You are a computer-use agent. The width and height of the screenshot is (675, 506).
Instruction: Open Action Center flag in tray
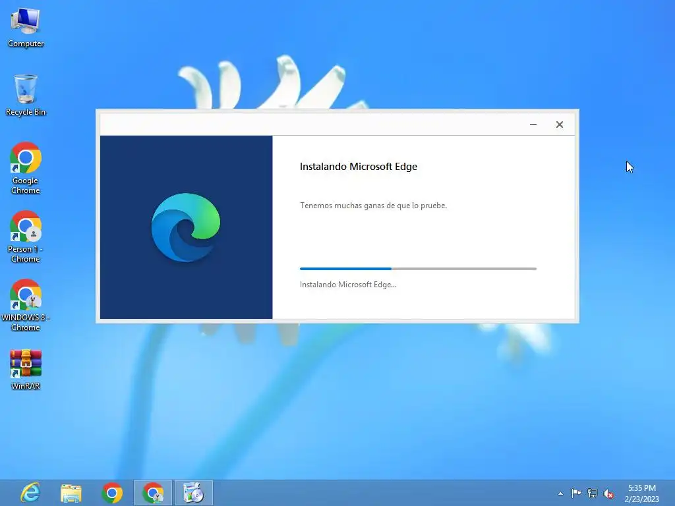click(576, 493)
